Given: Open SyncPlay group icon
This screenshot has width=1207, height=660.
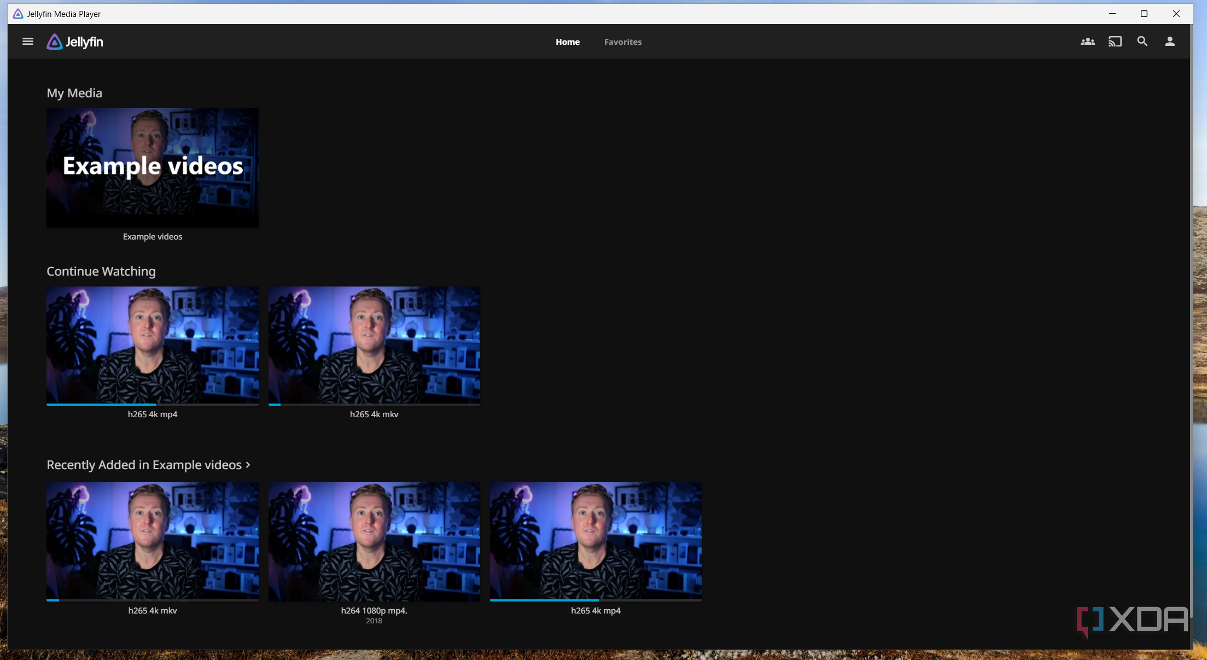Looking at the screenshot, I should click(1087, 42).
